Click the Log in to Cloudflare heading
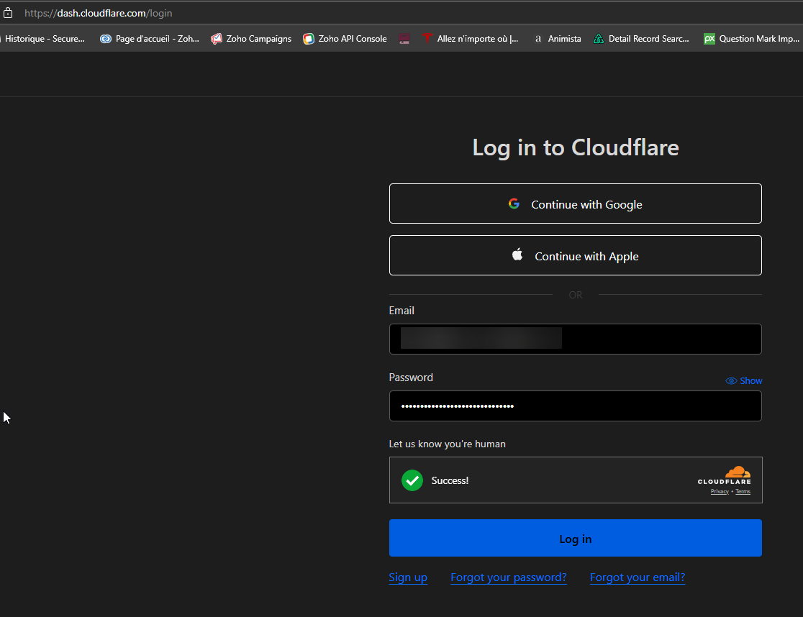 tap(576, 148)
